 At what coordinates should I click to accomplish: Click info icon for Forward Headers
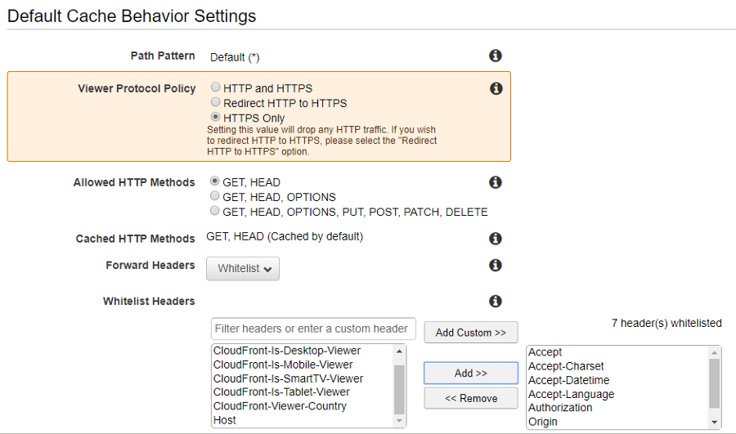[x=495, y=265]
